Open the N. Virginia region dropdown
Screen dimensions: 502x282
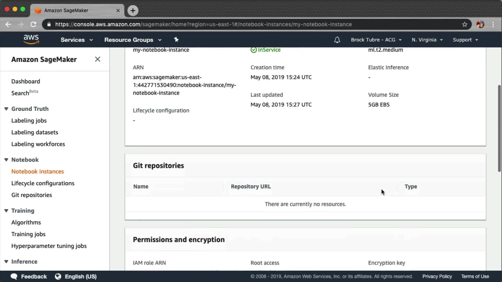click(427, 40)
